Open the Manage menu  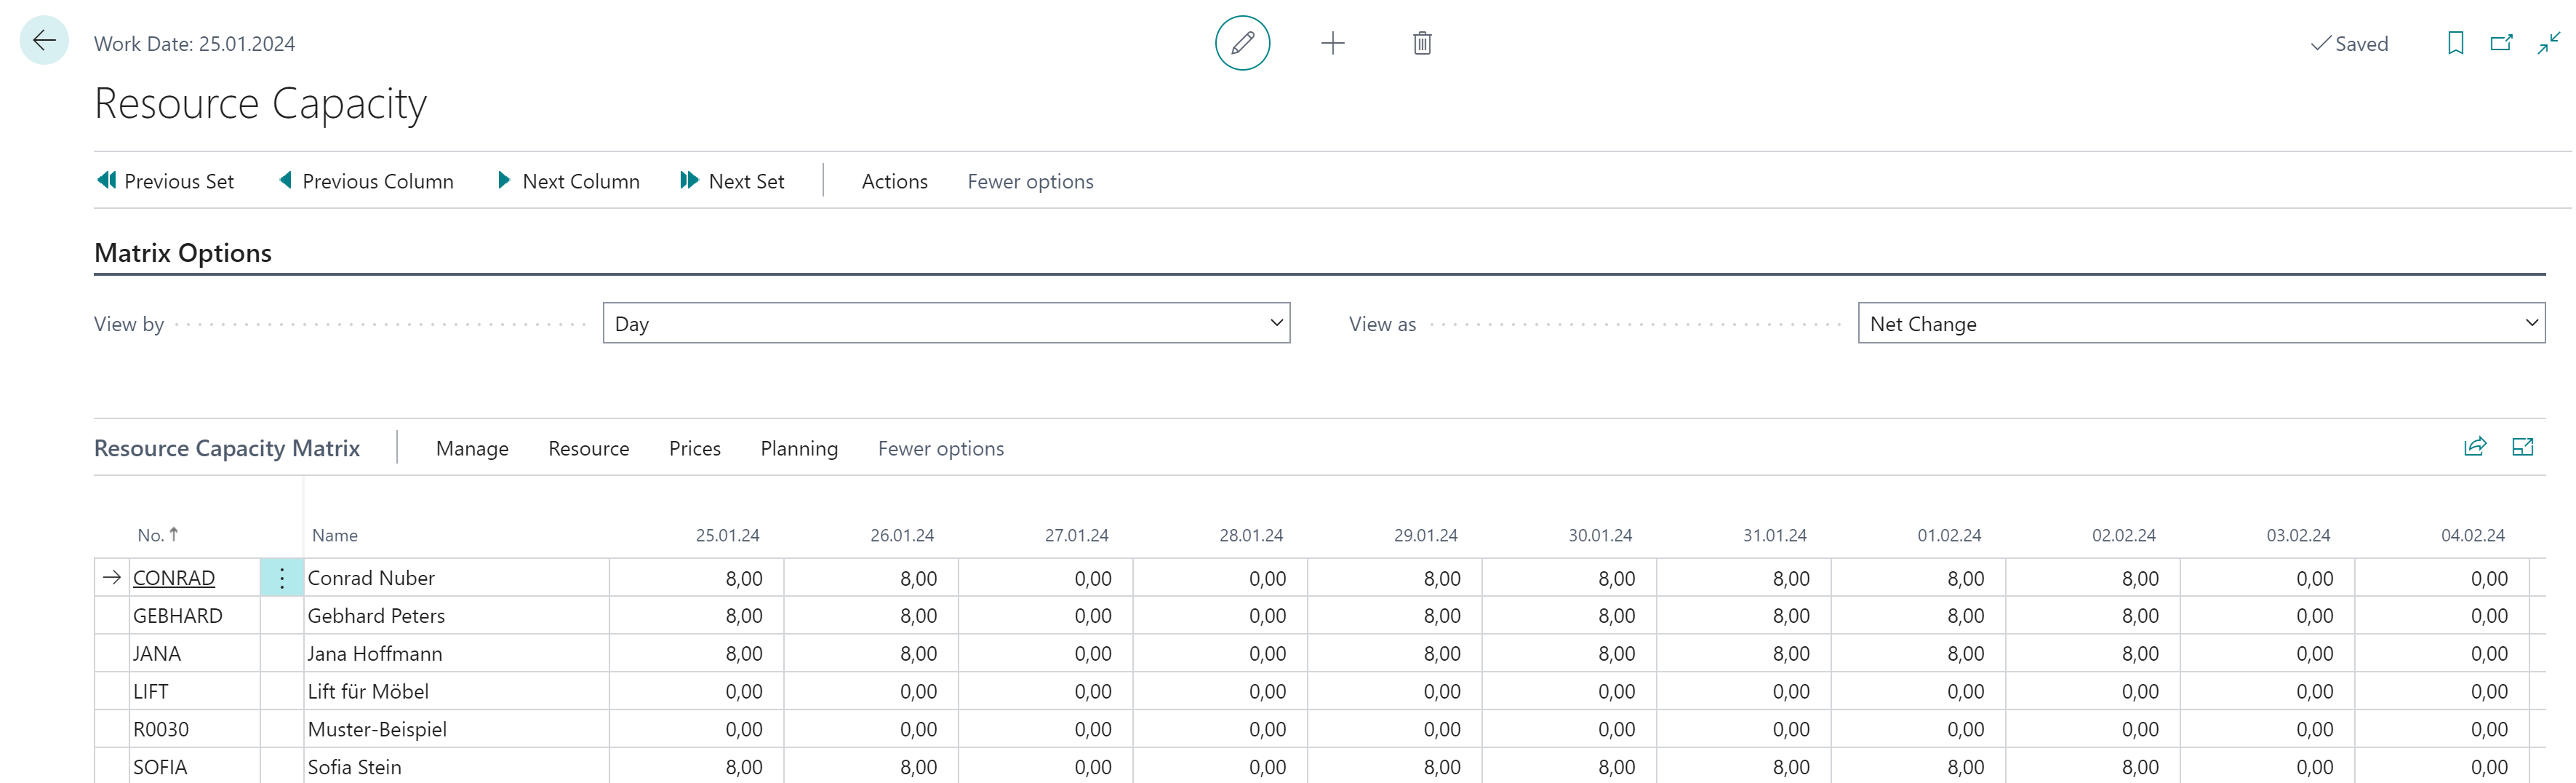tap(472, 448)
